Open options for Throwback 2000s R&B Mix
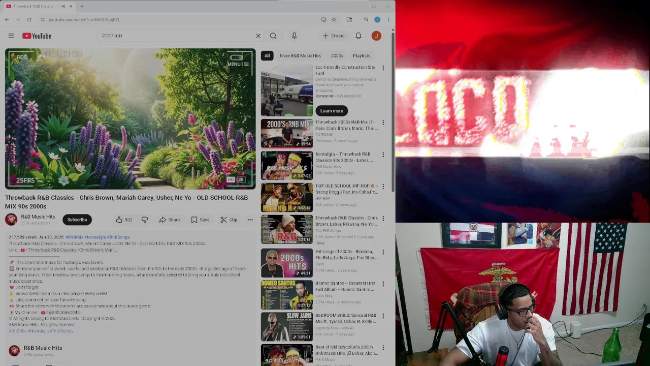This screenshot has height=366, width=650. coord(383,123)
